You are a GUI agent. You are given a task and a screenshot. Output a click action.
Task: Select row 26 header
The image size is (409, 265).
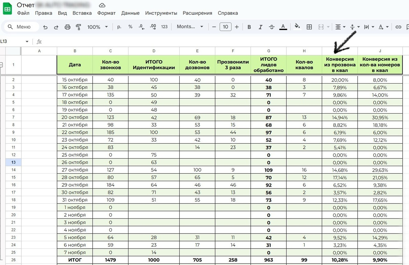click(x=13, y=260)
